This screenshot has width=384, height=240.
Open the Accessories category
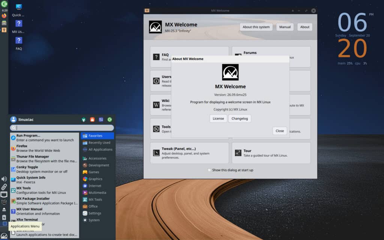97,159
